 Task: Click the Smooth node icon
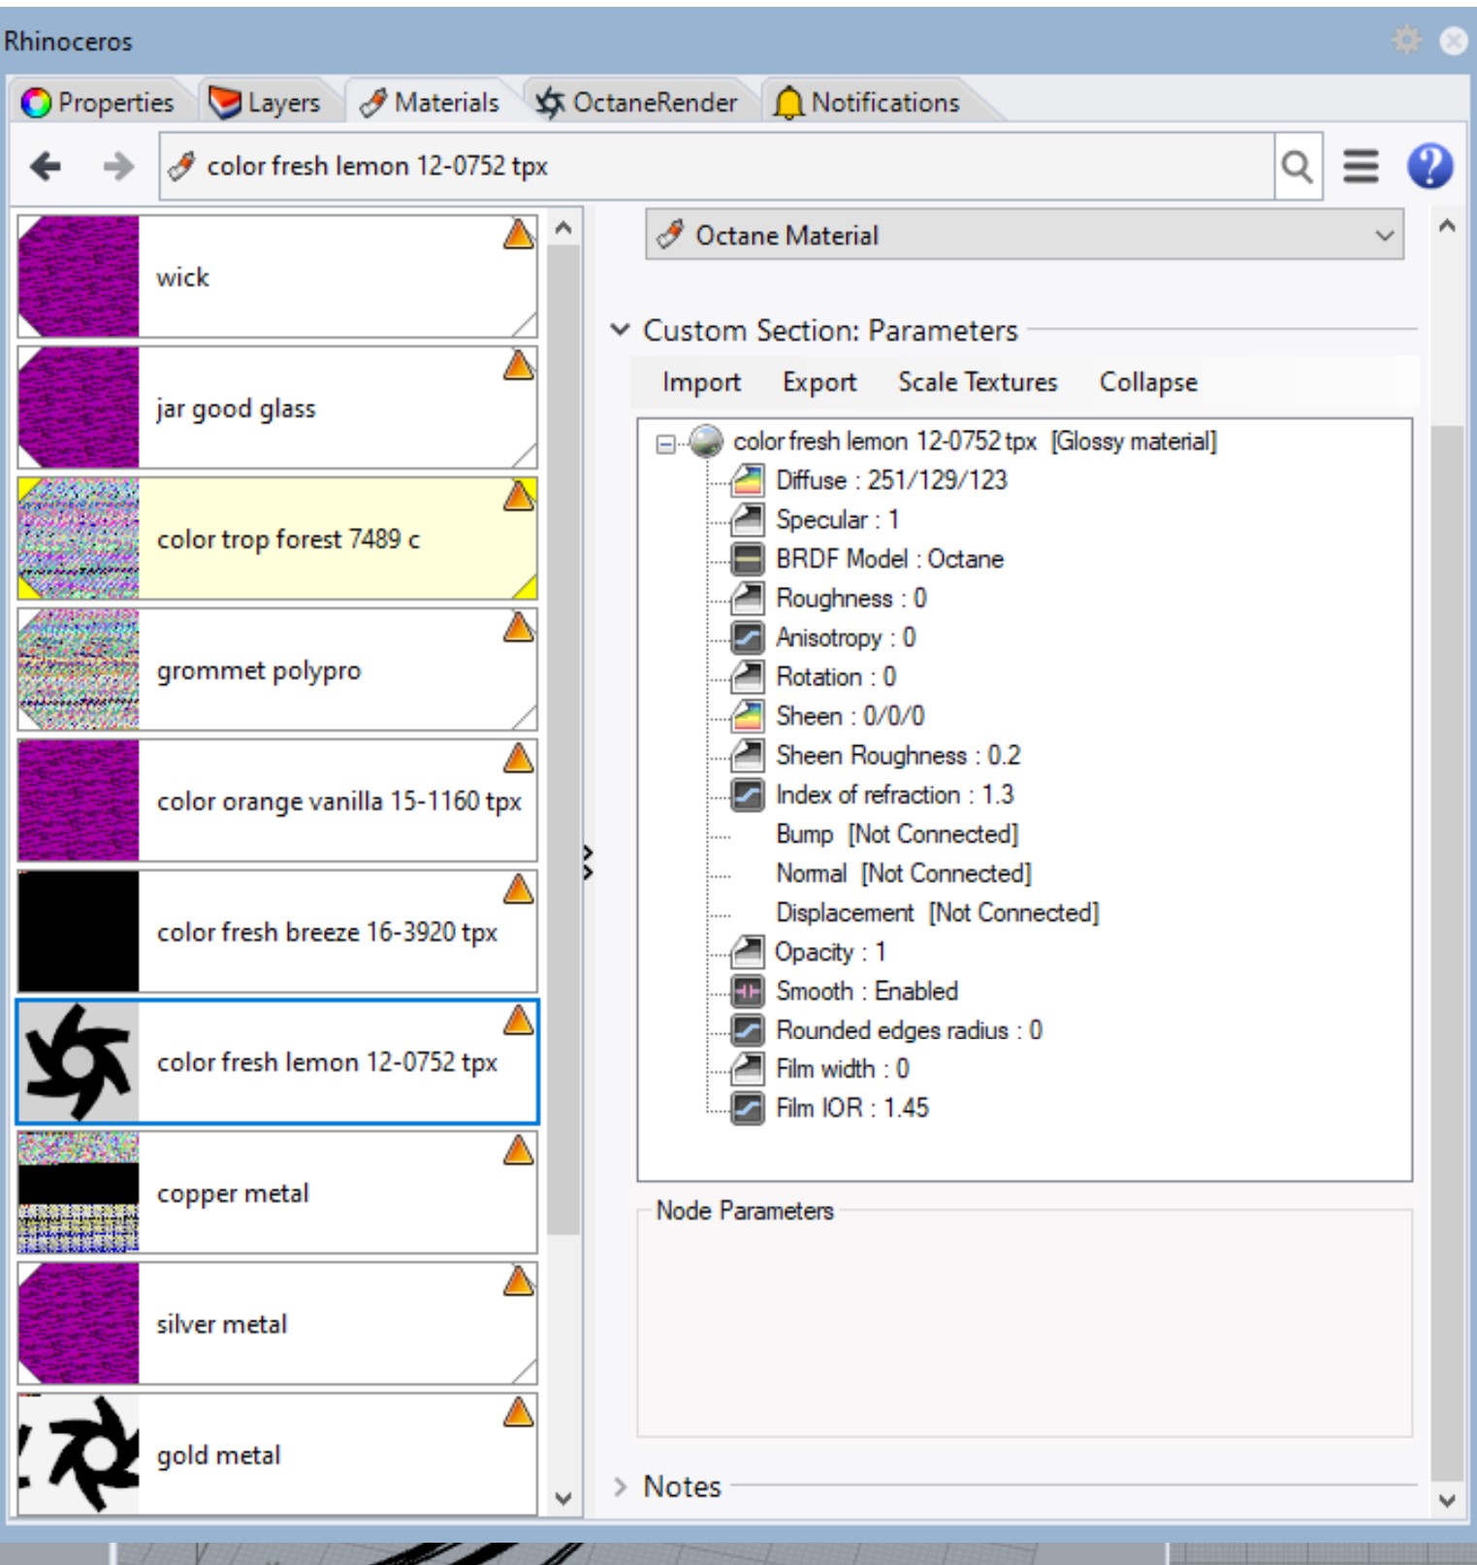point(747,991)
